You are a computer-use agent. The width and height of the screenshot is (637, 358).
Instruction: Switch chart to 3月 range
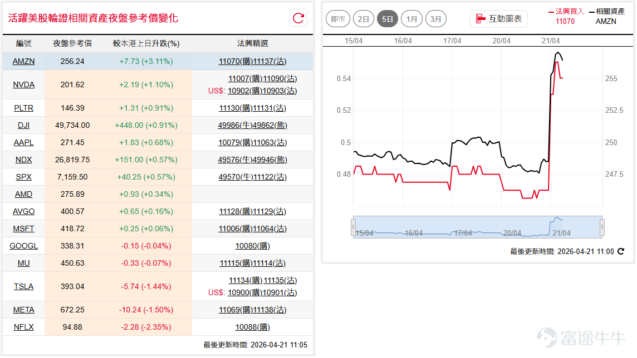click(436, 19)
